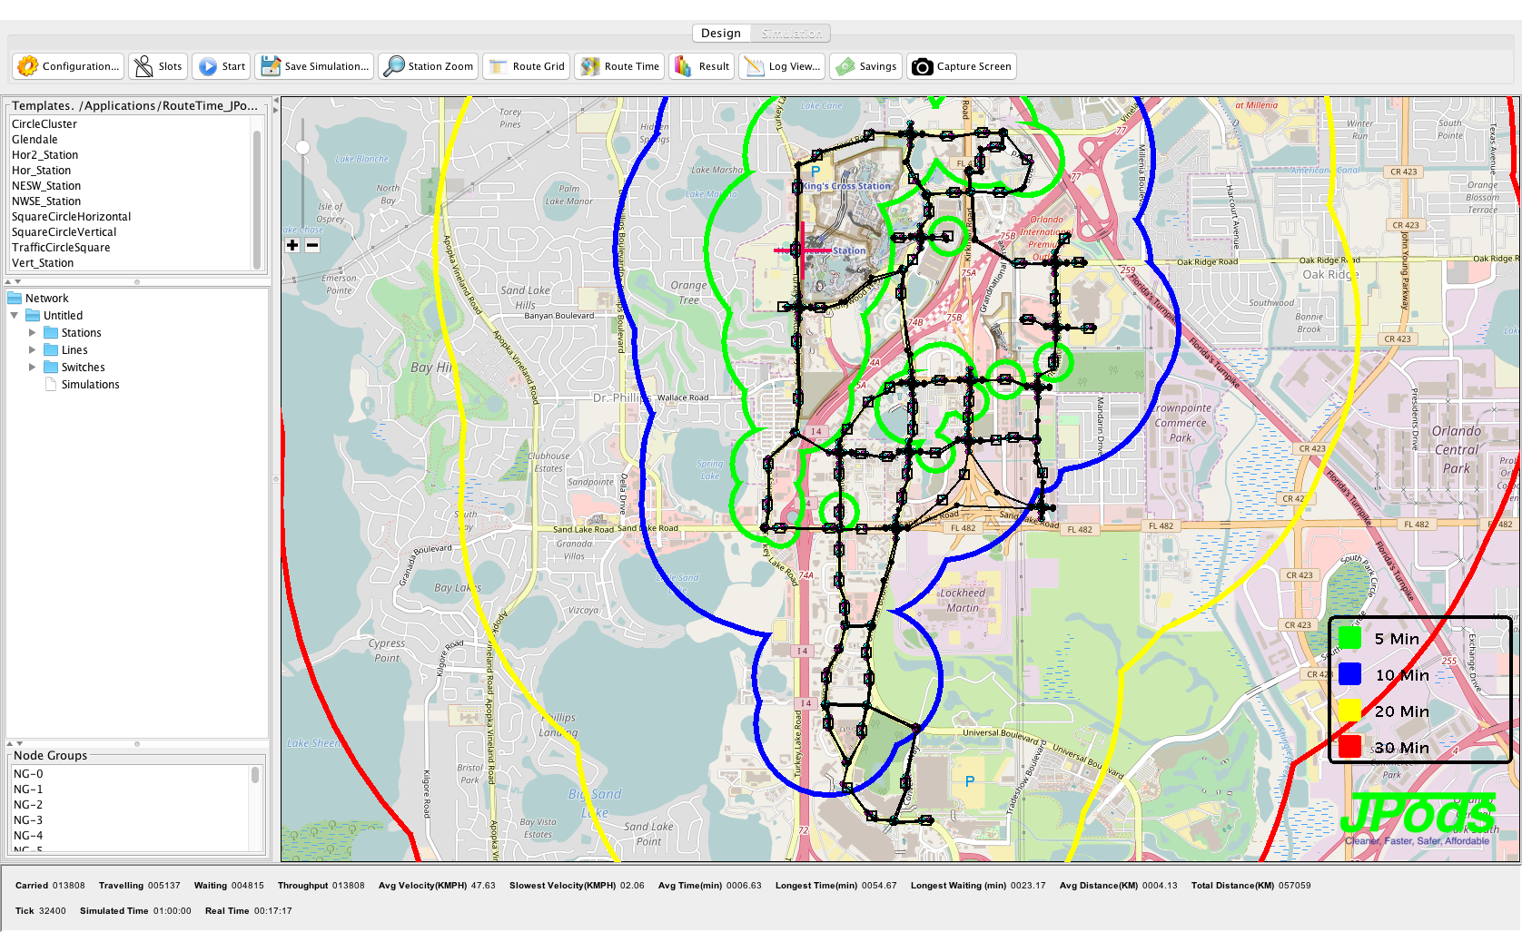
Task: Expand the Switches tree folder
Action: tap(33, 368)
